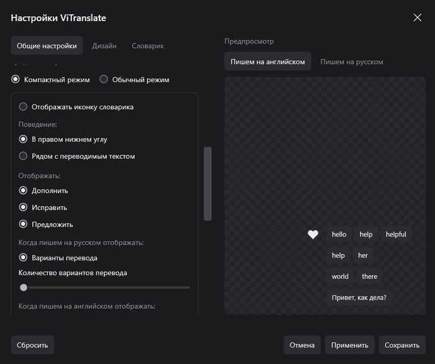Choose В правом нижнем углу option
Image resolution: width=435 pixels, height=364 pixels.
pyautogui.click(x=23, y=139)
